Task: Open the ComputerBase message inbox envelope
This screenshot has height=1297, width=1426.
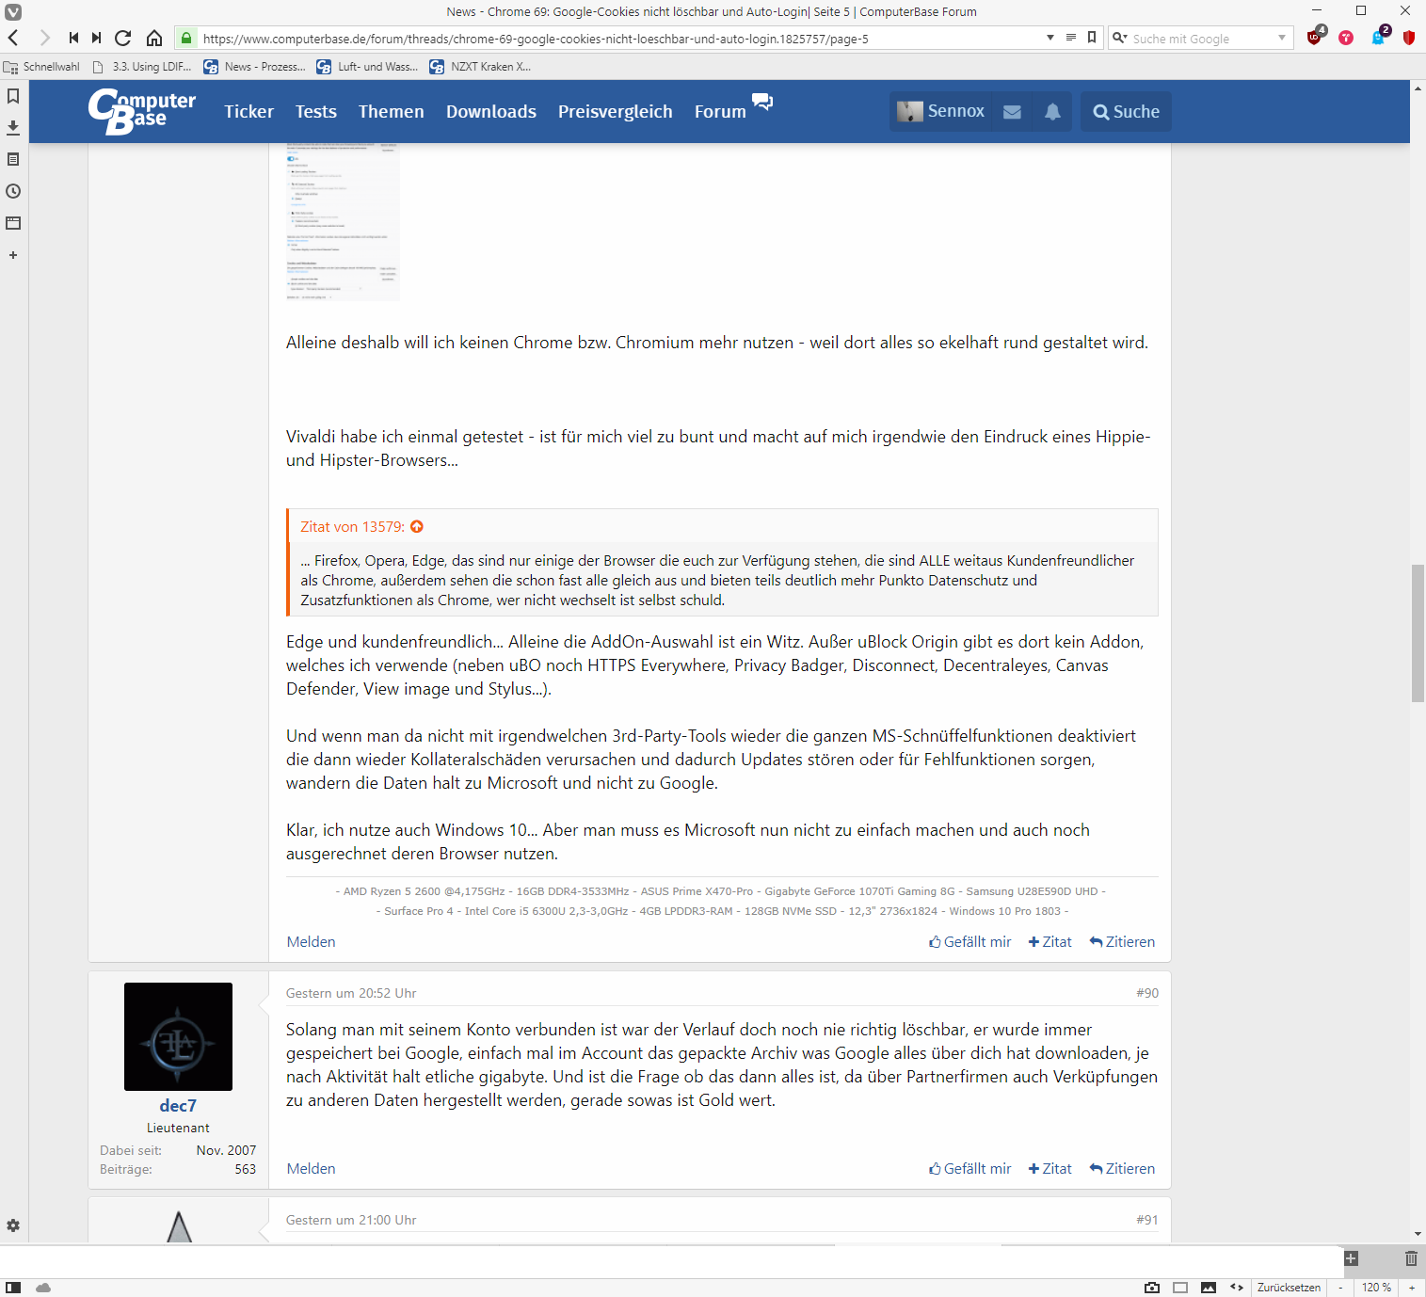Action: click(x=1012, y=112)
